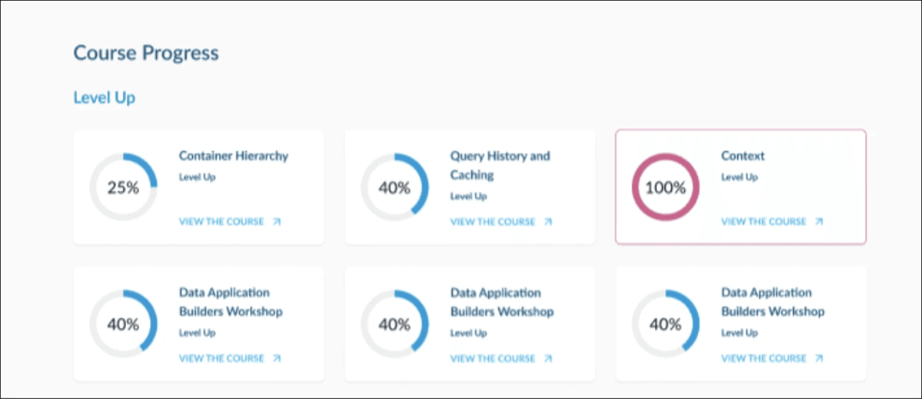Select the highlighted Context course card
This screenshot has width=922, height=399.
click(x=740, y=187)
